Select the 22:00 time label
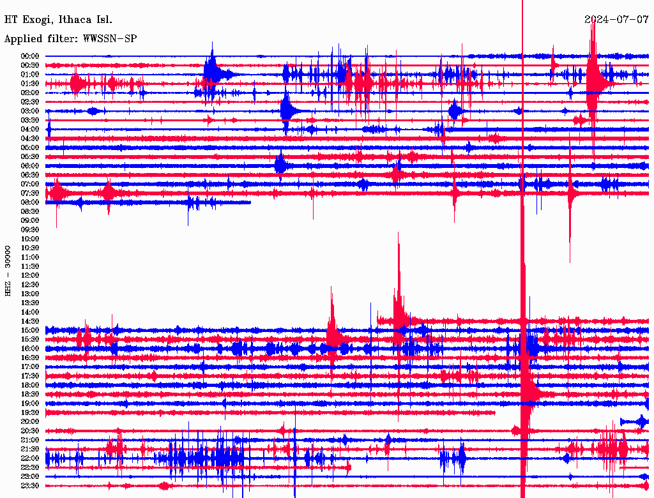The image size is (654, 498). click(30, 458)
